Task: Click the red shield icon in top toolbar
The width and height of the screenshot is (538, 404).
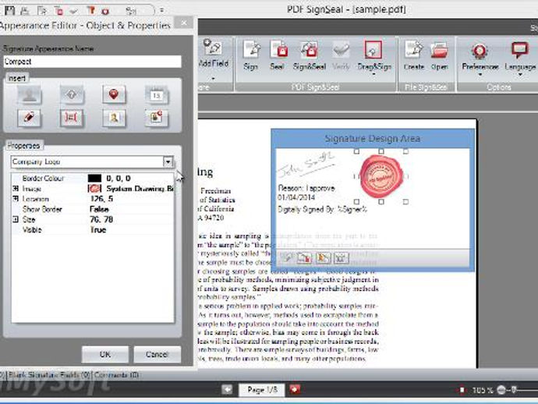Action: [105, 12]
